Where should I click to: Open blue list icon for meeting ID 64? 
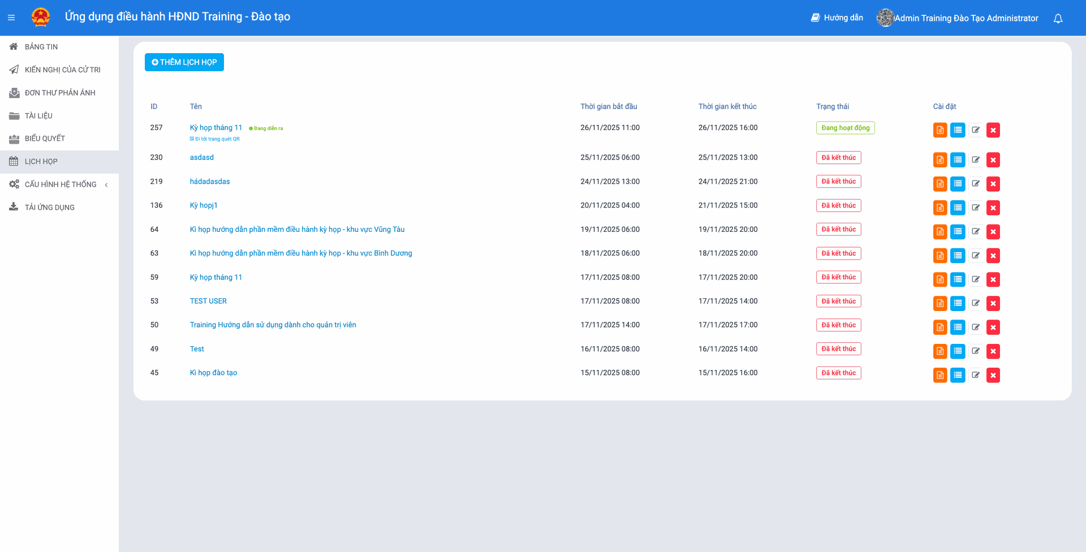click(957, 231)
